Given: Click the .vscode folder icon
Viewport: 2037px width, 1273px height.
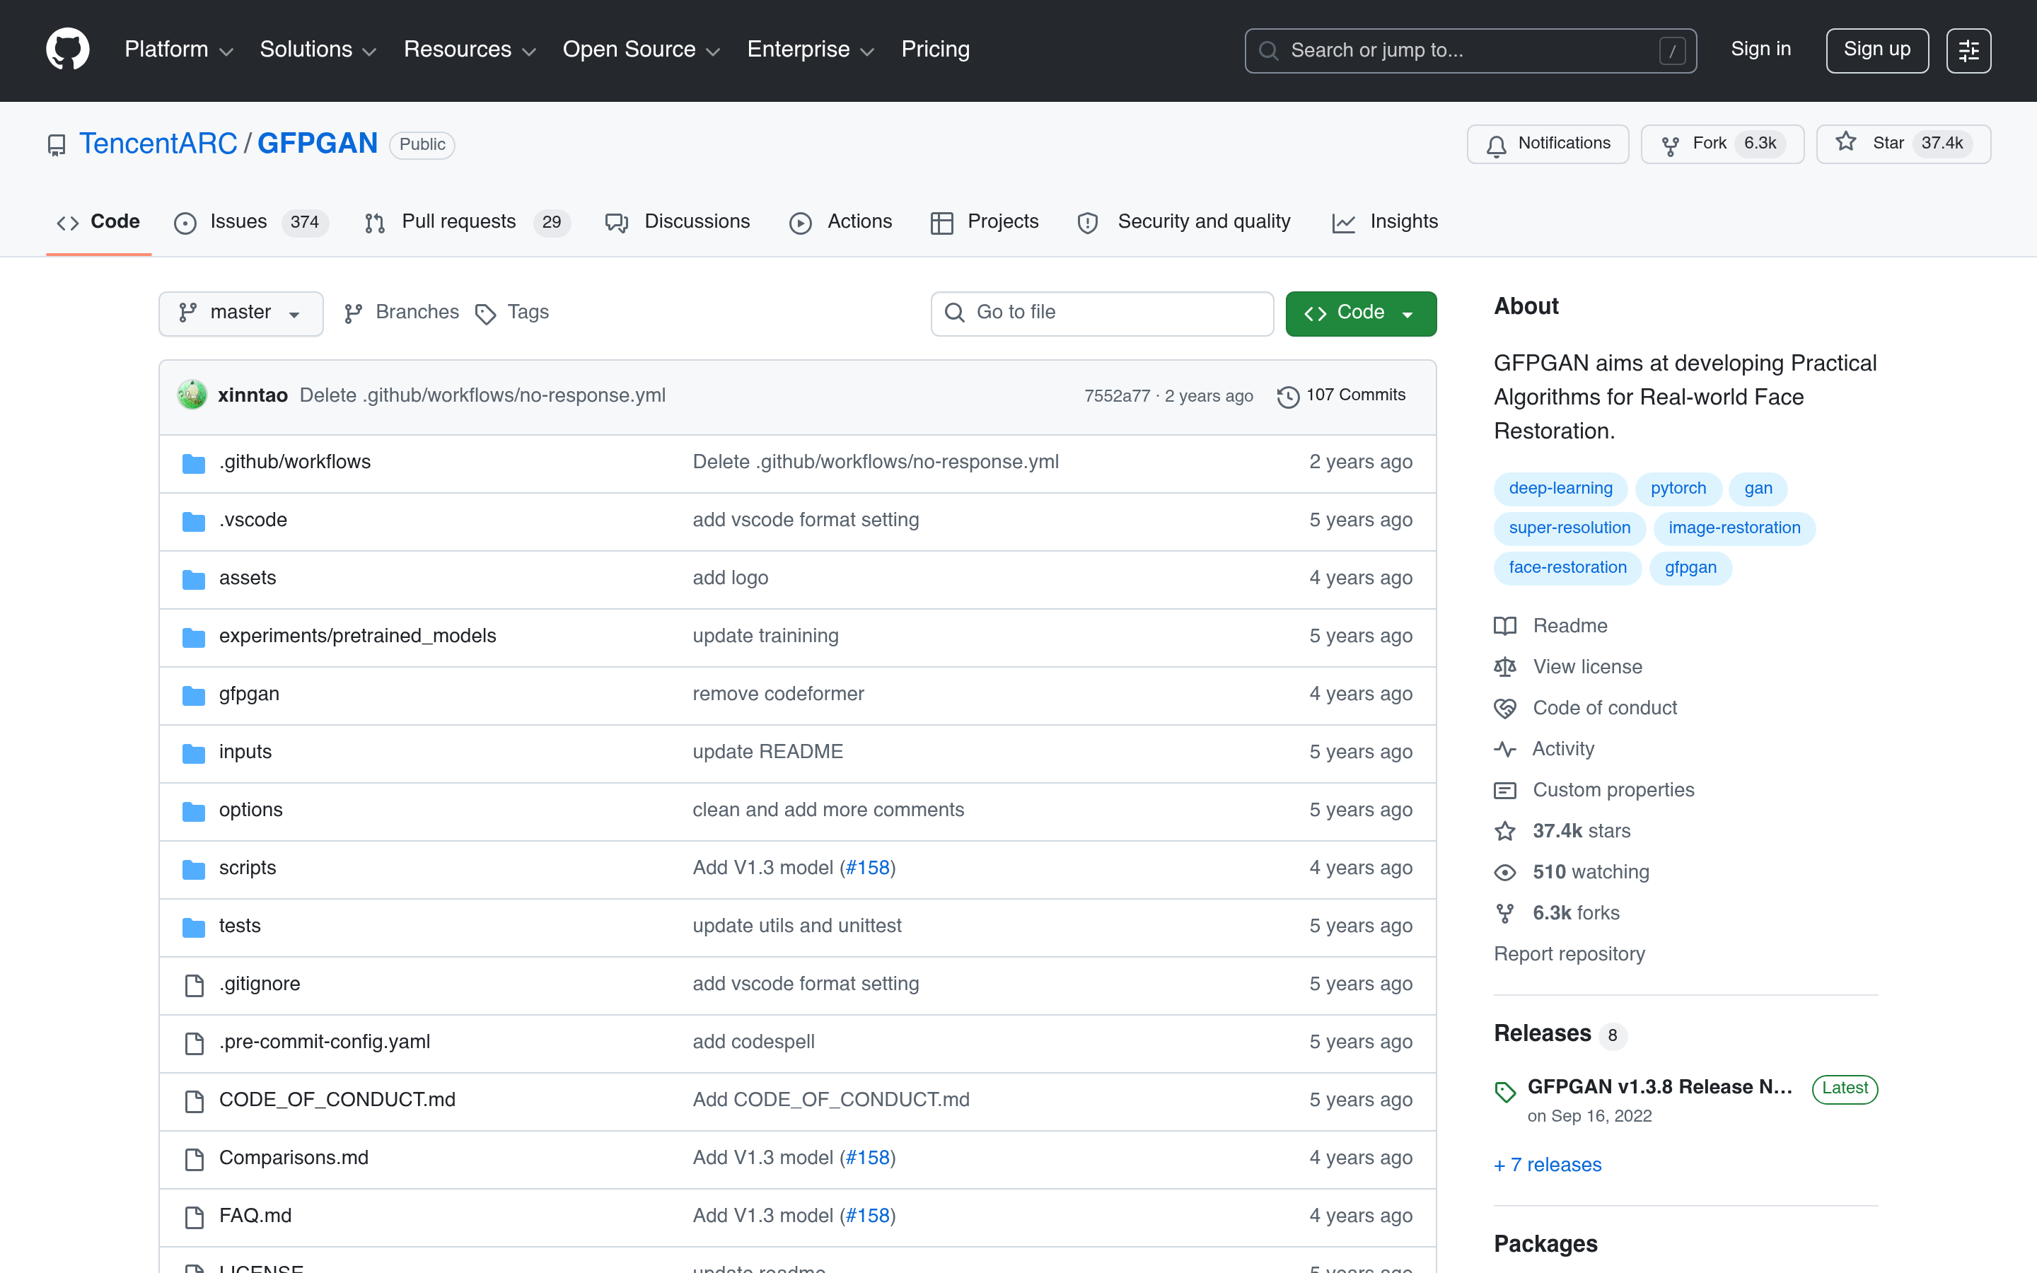Looking at the screenshot, I should (194, 521).
